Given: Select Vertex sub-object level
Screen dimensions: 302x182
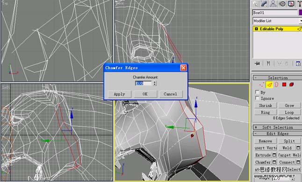Looking at the screenshot, I should [261, 84].
